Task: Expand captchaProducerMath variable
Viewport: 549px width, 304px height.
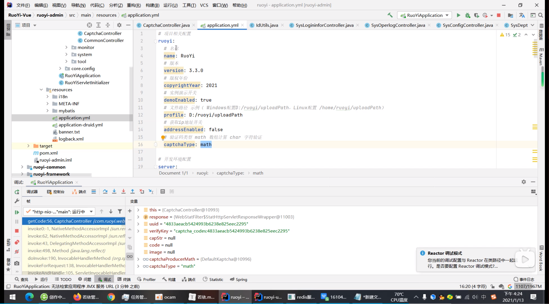Action: point(138,259)
